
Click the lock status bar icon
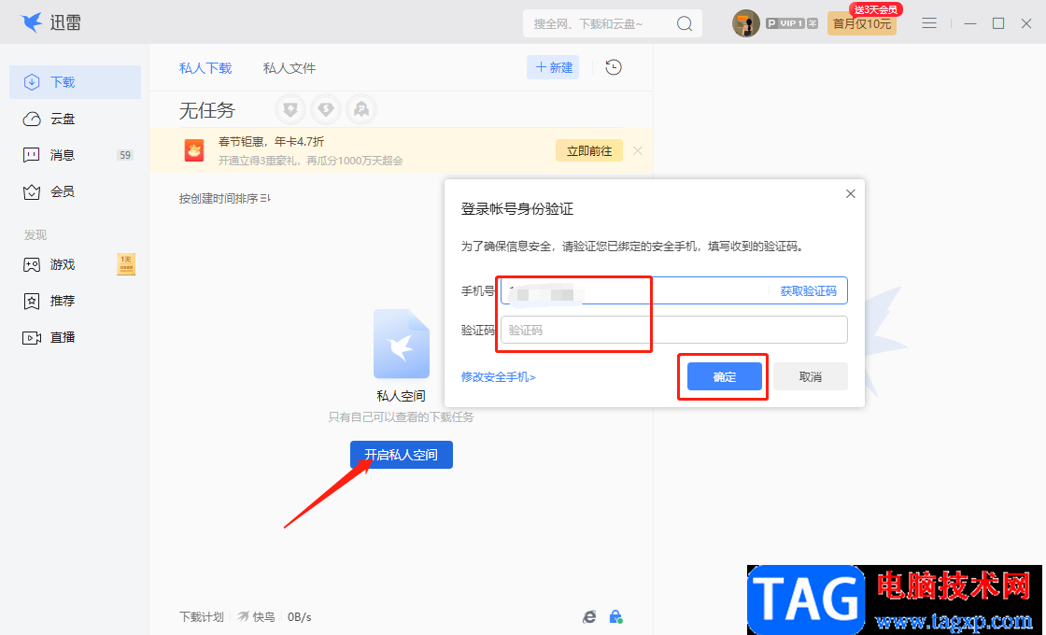click(615, 617)
